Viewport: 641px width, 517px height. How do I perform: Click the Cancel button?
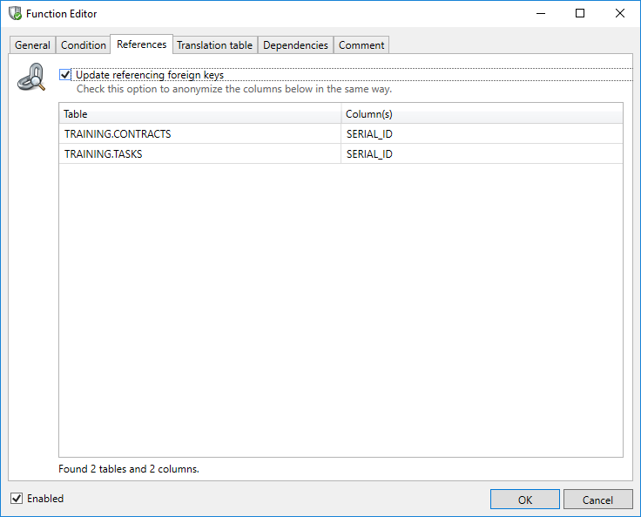597,500
